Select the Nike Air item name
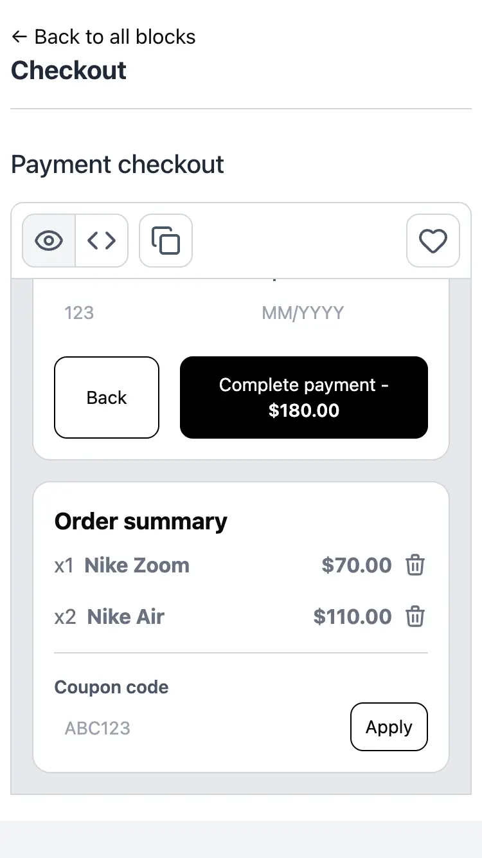Screen dimensions: 482x858 (x=126, y=617)
